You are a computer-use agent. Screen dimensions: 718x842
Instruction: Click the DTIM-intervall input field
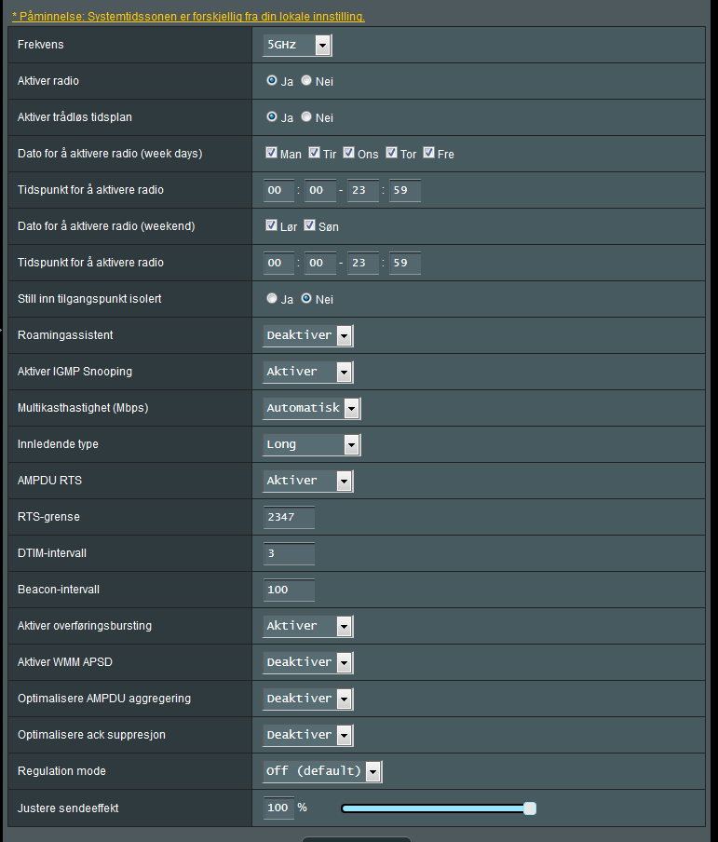289,553
